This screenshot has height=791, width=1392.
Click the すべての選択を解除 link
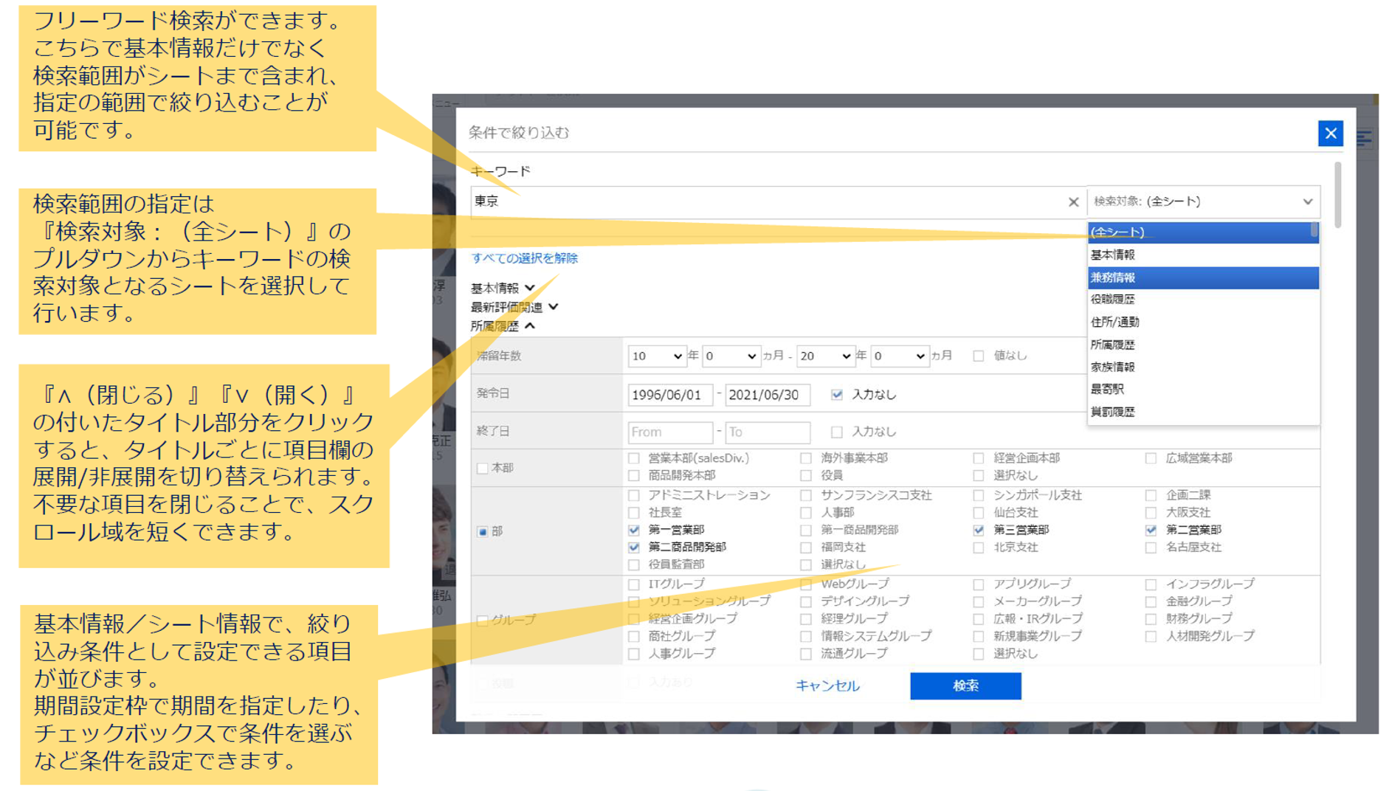(x=524, y=258)
